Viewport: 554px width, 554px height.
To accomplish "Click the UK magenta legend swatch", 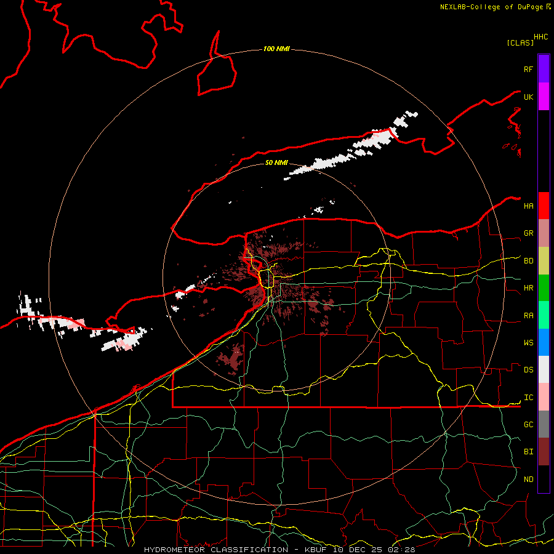I will tap(544, 97).
